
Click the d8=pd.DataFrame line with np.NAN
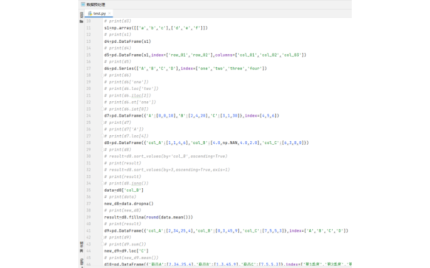206,143
